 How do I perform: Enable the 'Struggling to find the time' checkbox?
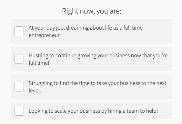(x=19, y=87)
